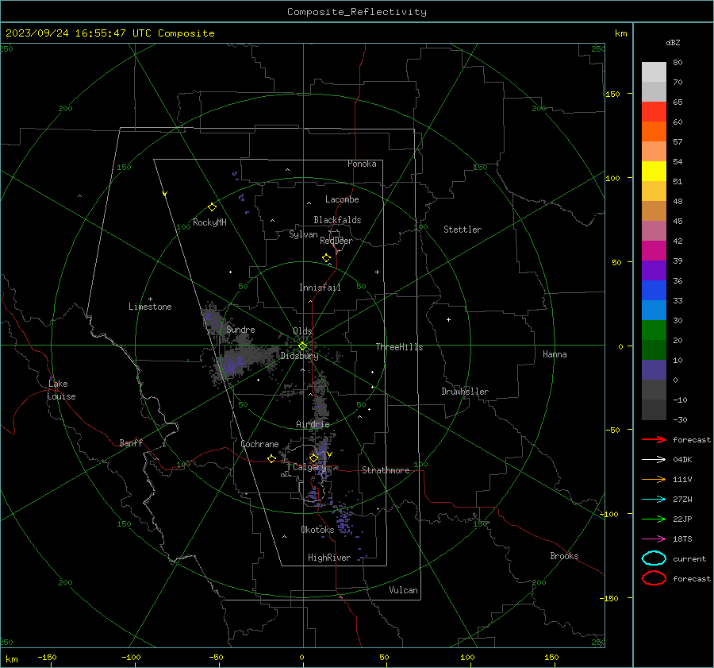Viewport: 714px width, 668px height.
Task: Click the -150 tick on bottom axis
Action: point(47,657)
